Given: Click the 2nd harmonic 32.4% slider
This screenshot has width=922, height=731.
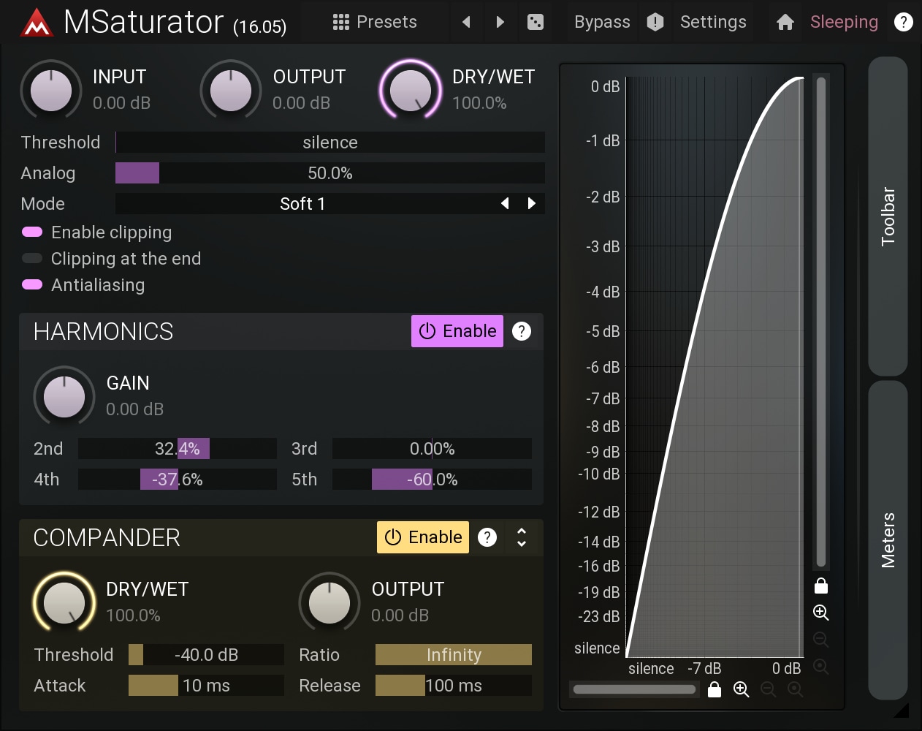Looking at the screenshot, I should pos(178,449).
